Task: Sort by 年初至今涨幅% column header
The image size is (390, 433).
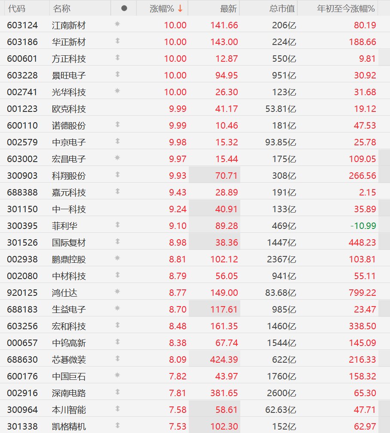Action: 346,9
